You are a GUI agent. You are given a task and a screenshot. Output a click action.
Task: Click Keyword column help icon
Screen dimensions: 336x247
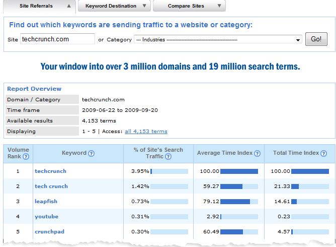pyautogui.click(x=91, y=153)
